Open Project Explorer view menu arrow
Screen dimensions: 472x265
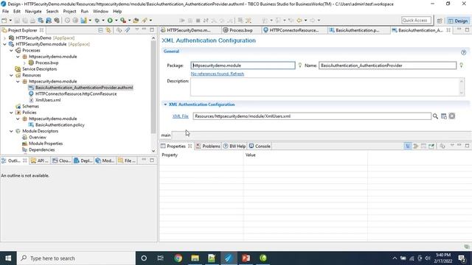pyautogui.click(x=137, y=29)
